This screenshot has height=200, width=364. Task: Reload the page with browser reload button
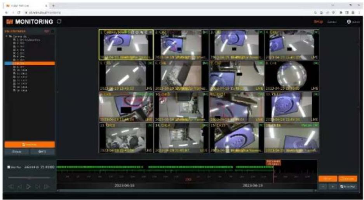pos(19,12)
